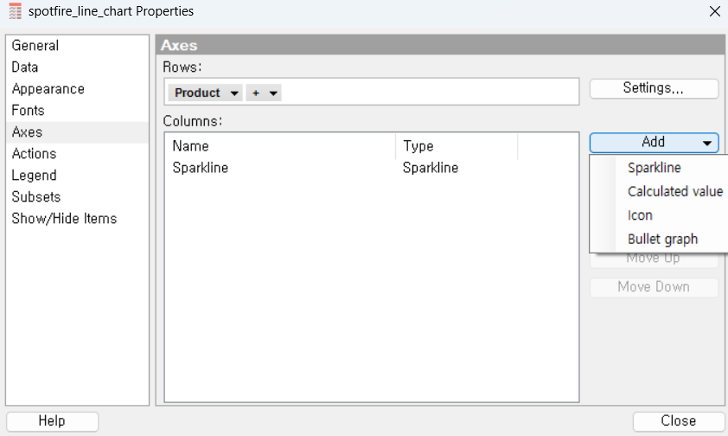Show the Legend settings page

click(x=77, y=175)
